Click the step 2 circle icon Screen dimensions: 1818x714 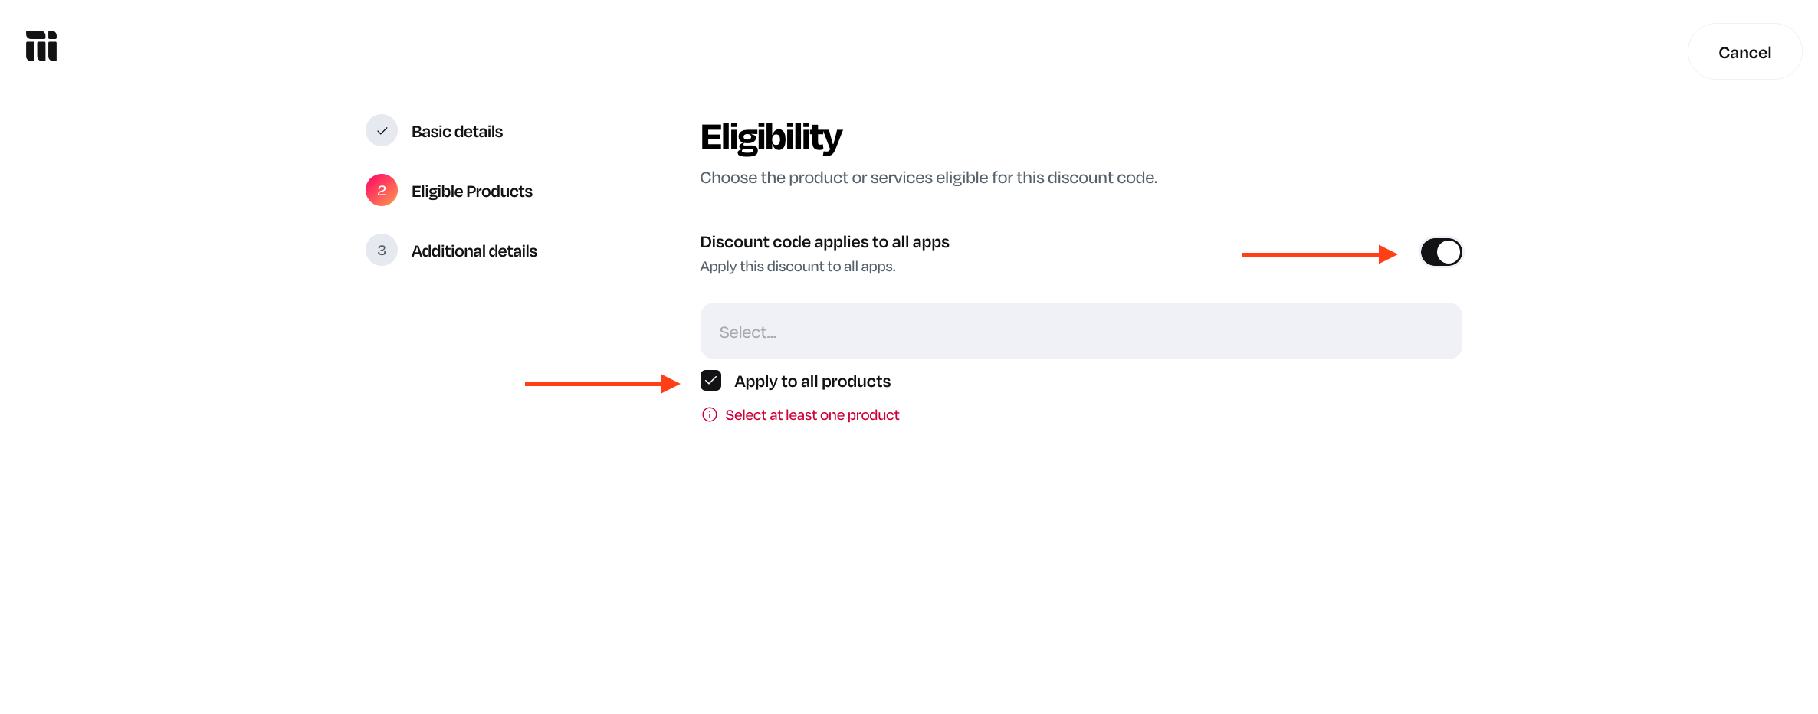tap(382, 191)
